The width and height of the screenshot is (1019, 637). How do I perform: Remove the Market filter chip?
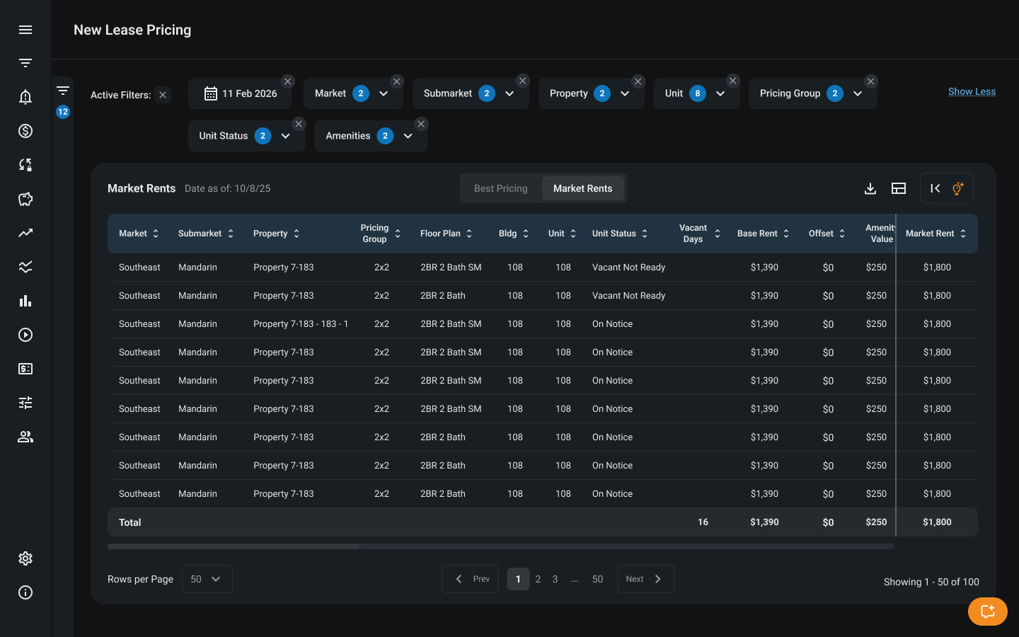[397, 81]
